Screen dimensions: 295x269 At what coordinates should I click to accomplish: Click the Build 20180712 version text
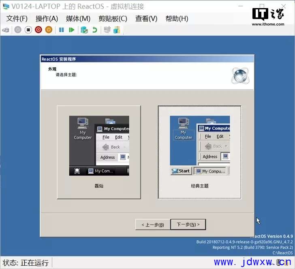tap(245, 242)
